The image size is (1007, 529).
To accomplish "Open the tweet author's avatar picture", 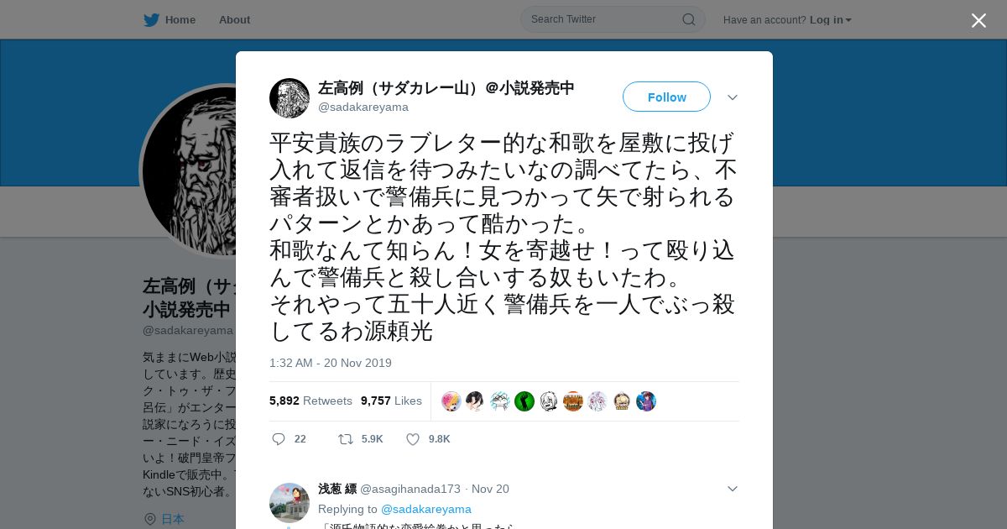I will (x=290, y=98).
